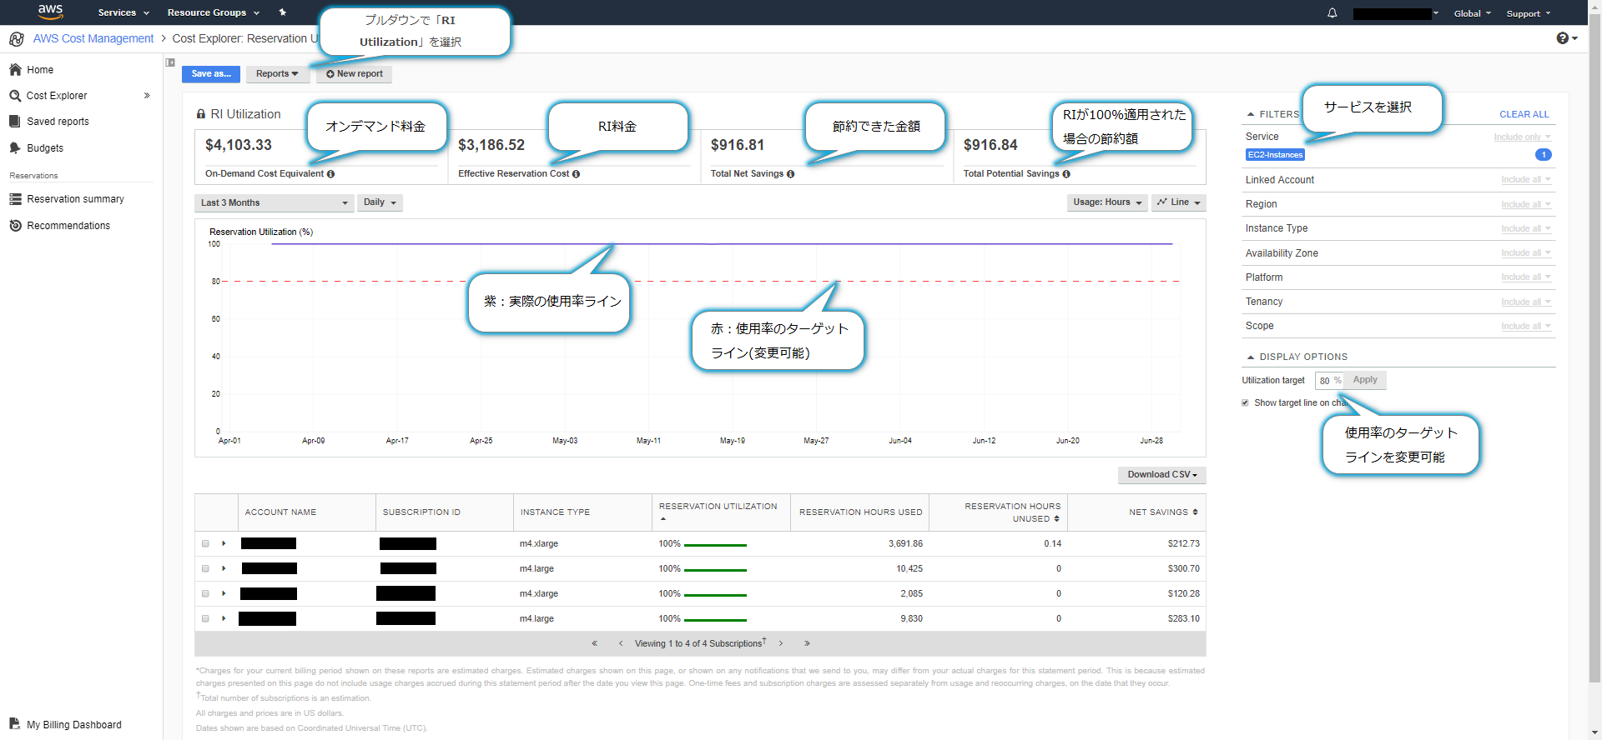
Task: Show info for On-Demand Cost Equivalent
Action: click(330, 174)
